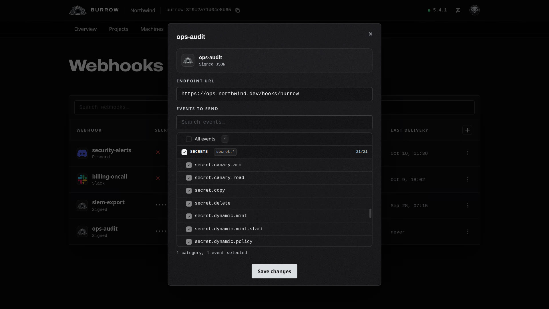The width and height of the screenshot is (549, 309).
Task: Click the Northwind organization name
Action: 143,10
